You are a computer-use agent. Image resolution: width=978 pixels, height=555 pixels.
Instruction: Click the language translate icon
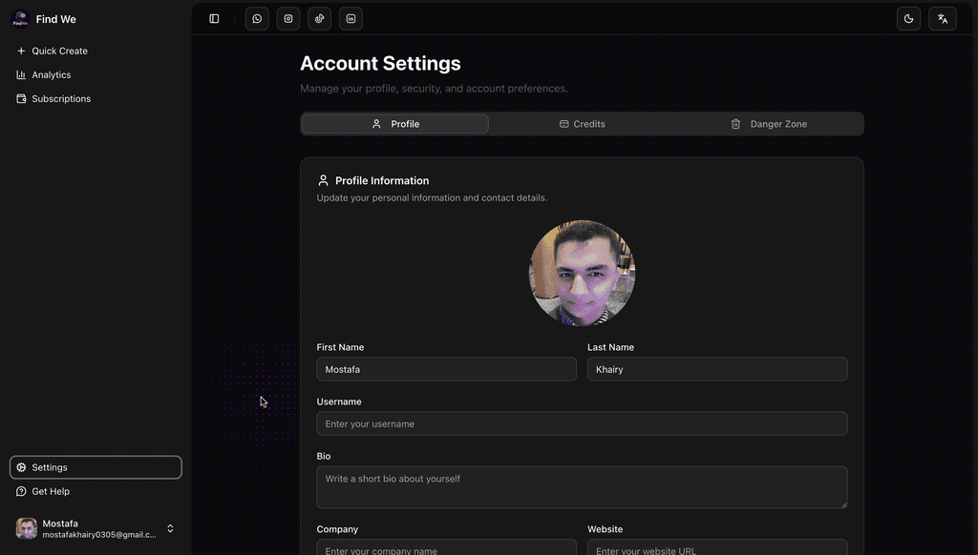click(943, 19)
